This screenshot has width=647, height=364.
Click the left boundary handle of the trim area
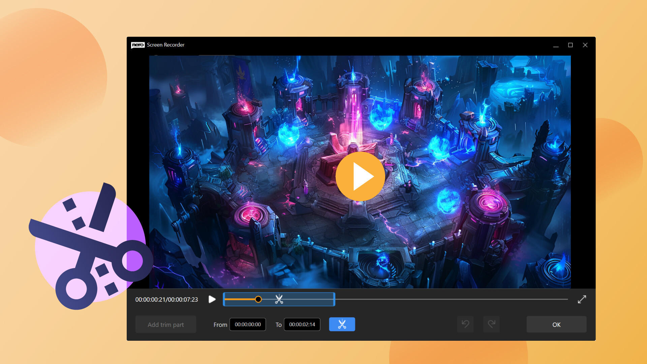224,299
